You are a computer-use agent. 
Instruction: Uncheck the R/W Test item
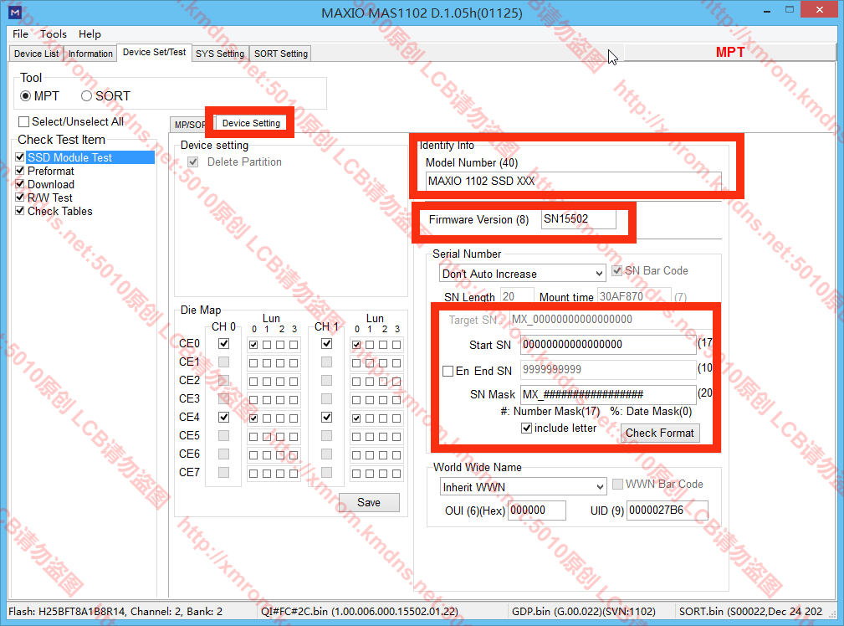click(21, 198)
